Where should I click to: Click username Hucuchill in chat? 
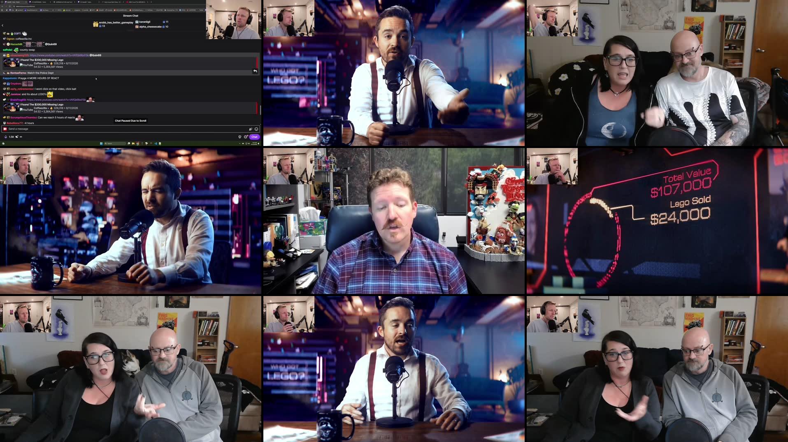16,44
